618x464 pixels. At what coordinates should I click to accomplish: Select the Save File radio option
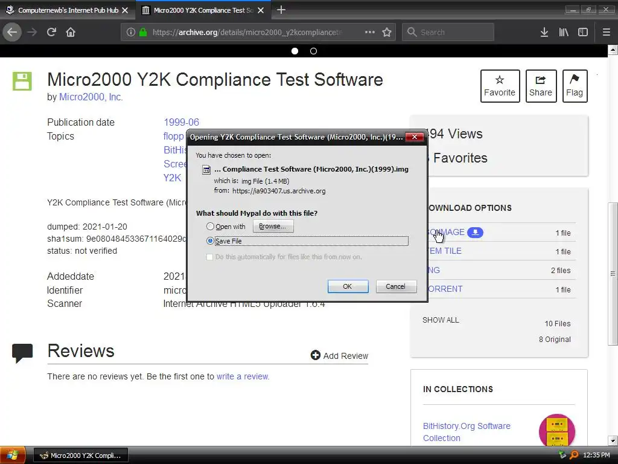211,240
